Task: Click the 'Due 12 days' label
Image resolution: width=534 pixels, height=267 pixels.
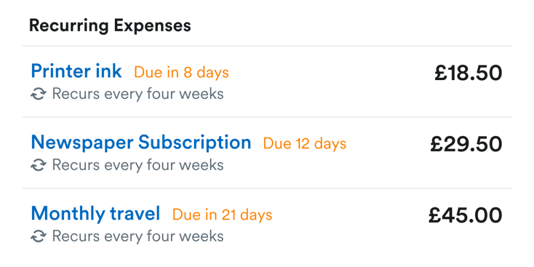Action: 304,144
